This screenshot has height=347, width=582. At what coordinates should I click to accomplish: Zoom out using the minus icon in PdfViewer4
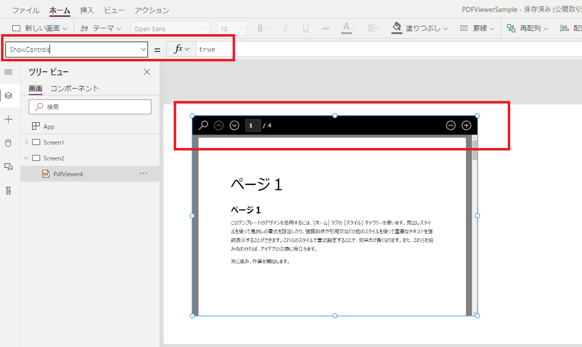(x=450, y=125)
